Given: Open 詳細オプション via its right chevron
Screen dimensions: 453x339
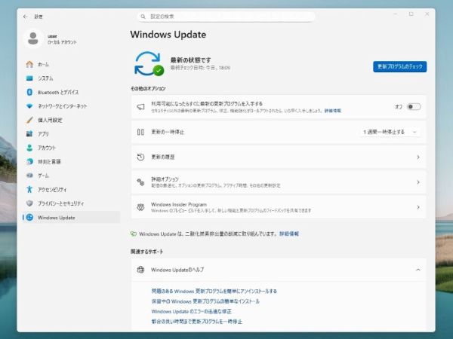Looking at the screenshot, I should [x=418, y=182].
